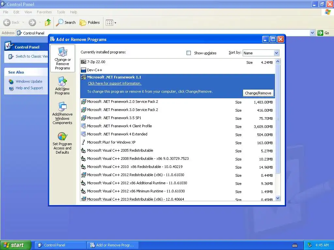Click .NET Framework 2.0 Service Pack 2 icon
This screenshot has height=250, width=334.
[x=83, y=102]
